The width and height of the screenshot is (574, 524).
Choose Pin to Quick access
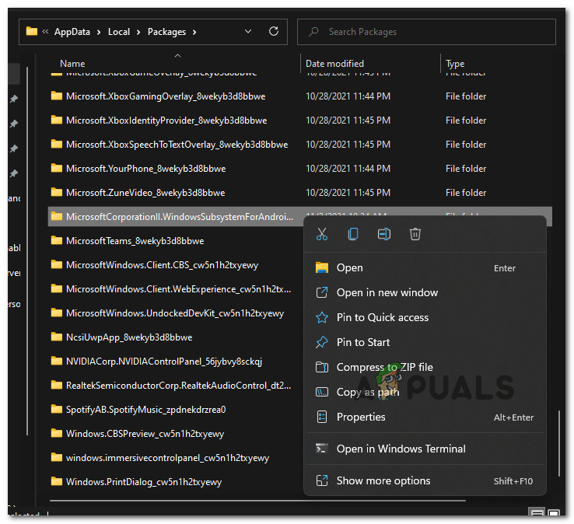[x=382, y=317]
